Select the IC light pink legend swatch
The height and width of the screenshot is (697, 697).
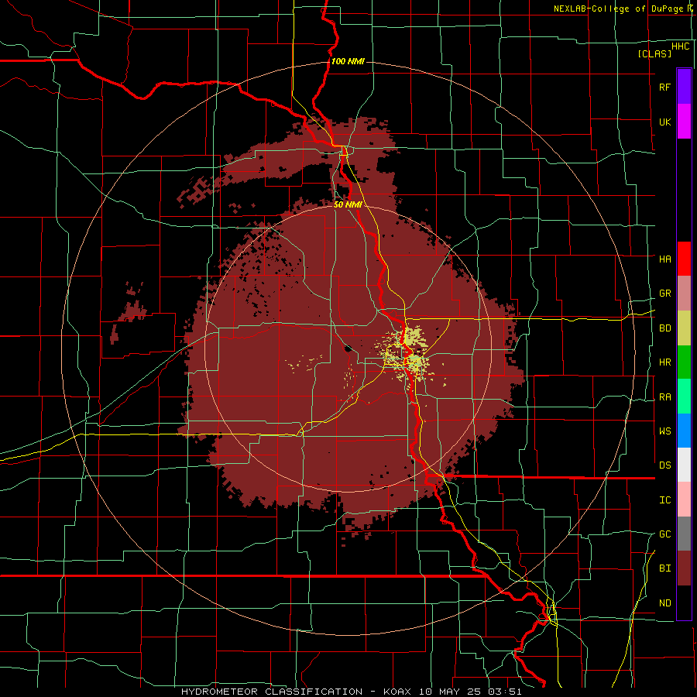pos(684,500)
